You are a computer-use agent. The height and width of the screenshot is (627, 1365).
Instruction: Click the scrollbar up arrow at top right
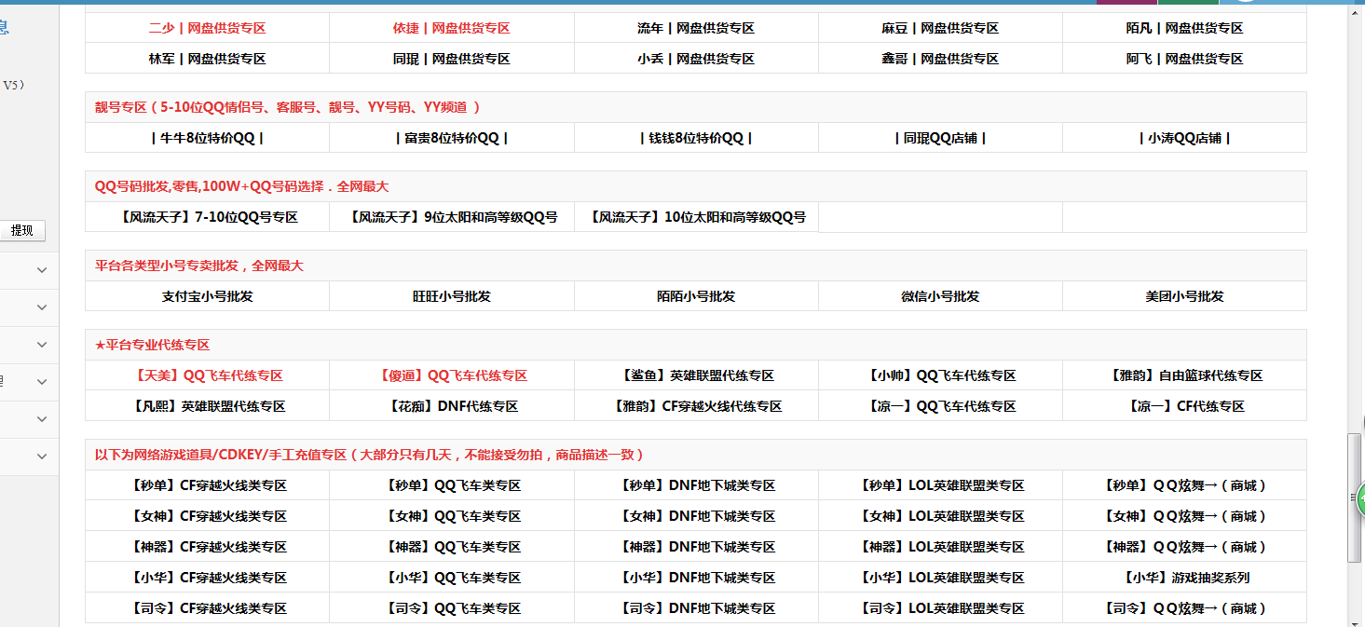pyautogui.click(x=1356, y=11)
